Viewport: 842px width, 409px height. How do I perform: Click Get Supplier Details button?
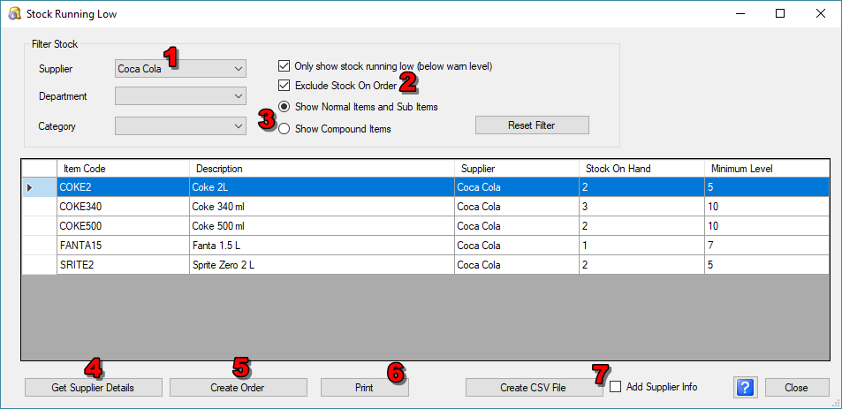93,387
